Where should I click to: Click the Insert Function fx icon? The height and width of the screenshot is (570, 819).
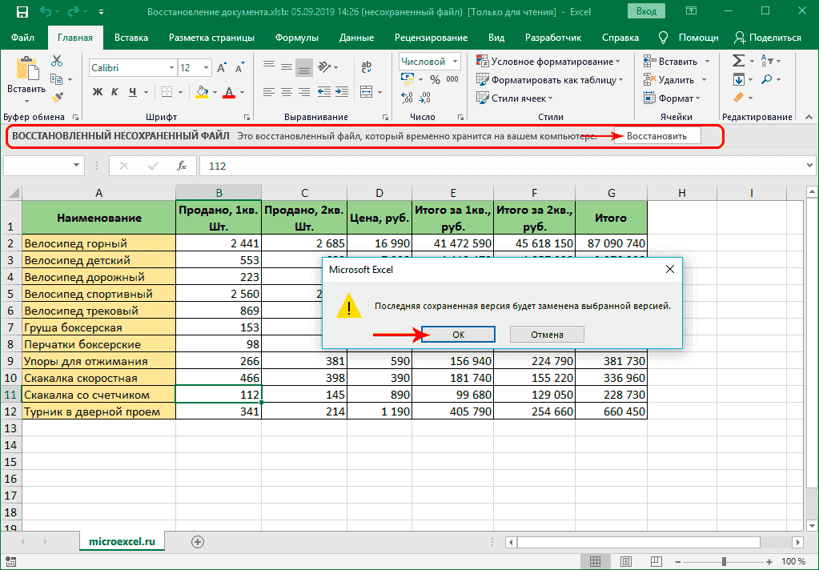pyautogui.click(x=182, y=166)
